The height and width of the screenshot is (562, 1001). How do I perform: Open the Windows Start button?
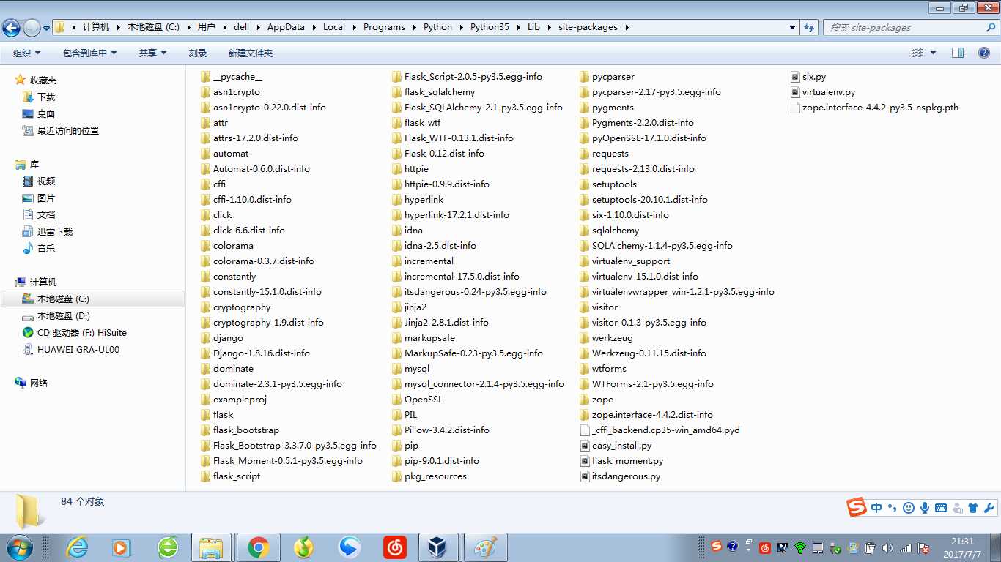click(x=20, y=547)
